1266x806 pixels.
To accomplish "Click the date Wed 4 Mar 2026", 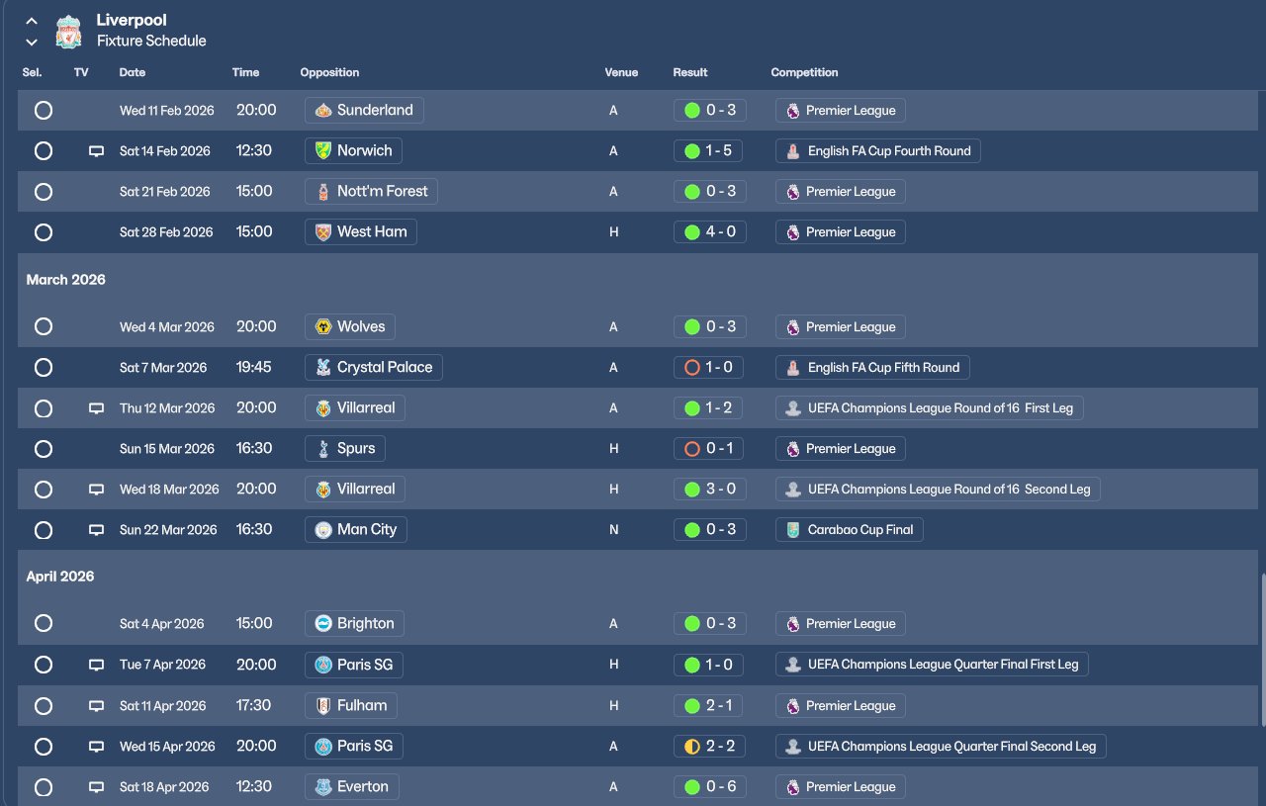I will (x=167, y=327).
